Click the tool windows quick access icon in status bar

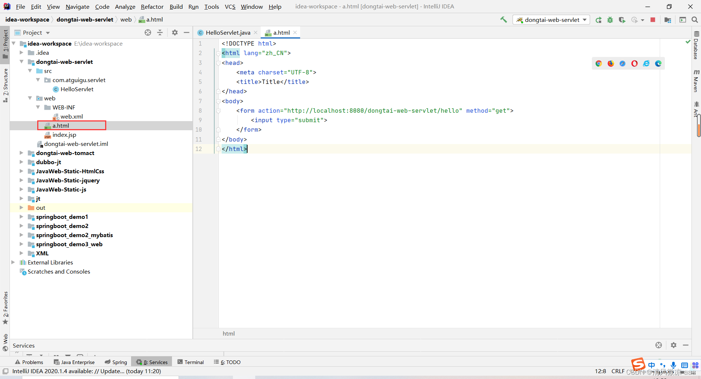click(5, 371)
